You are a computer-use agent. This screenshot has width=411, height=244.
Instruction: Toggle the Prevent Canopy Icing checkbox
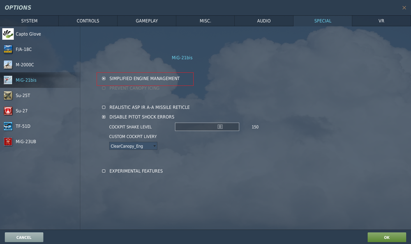[104, 88]
